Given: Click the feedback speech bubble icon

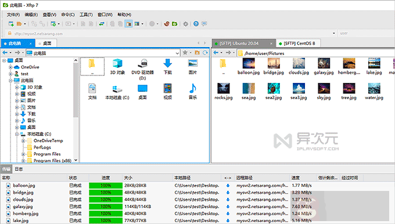Looking at the screenshot, I should tap(204, 24).
